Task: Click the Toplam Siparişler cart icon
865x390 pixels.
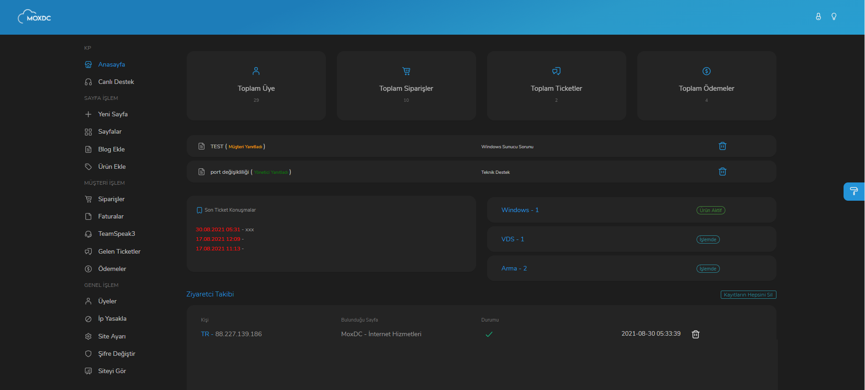Action: click(406, 71)
